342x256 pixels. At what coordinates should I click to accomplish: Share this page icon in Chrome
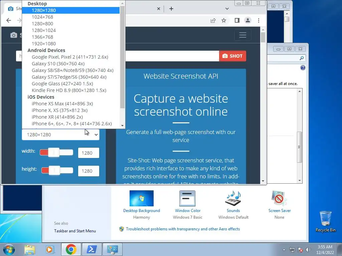pyautogui.click(x=213, y=20)
